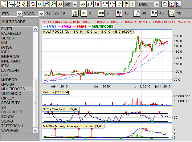Click the MACD red sell marker near June

click(145, 129)
